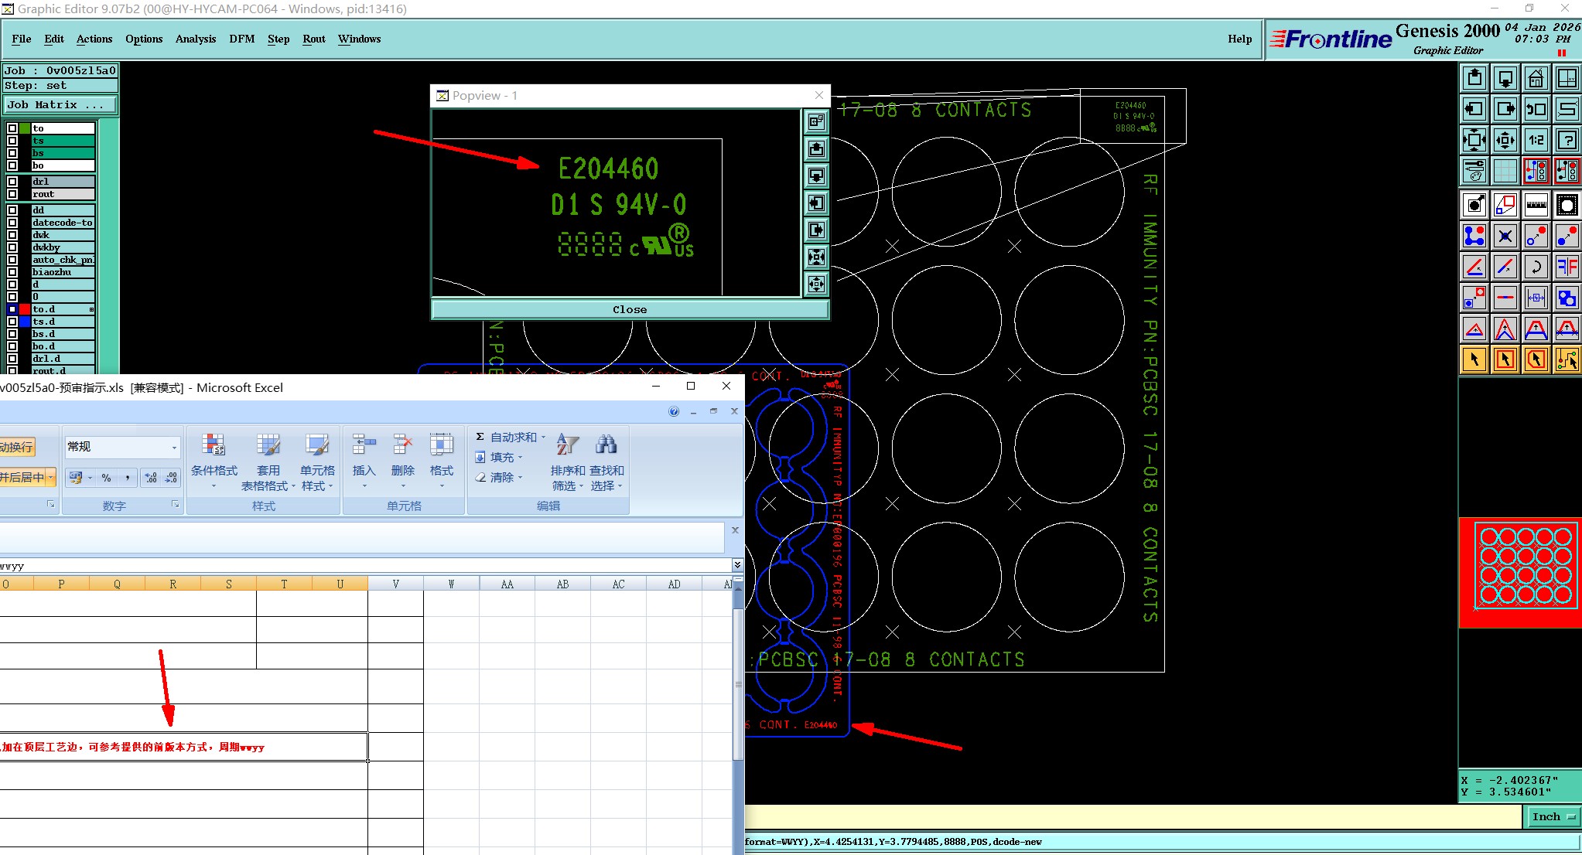Click the grid display icon

(x=1505, y=170)
